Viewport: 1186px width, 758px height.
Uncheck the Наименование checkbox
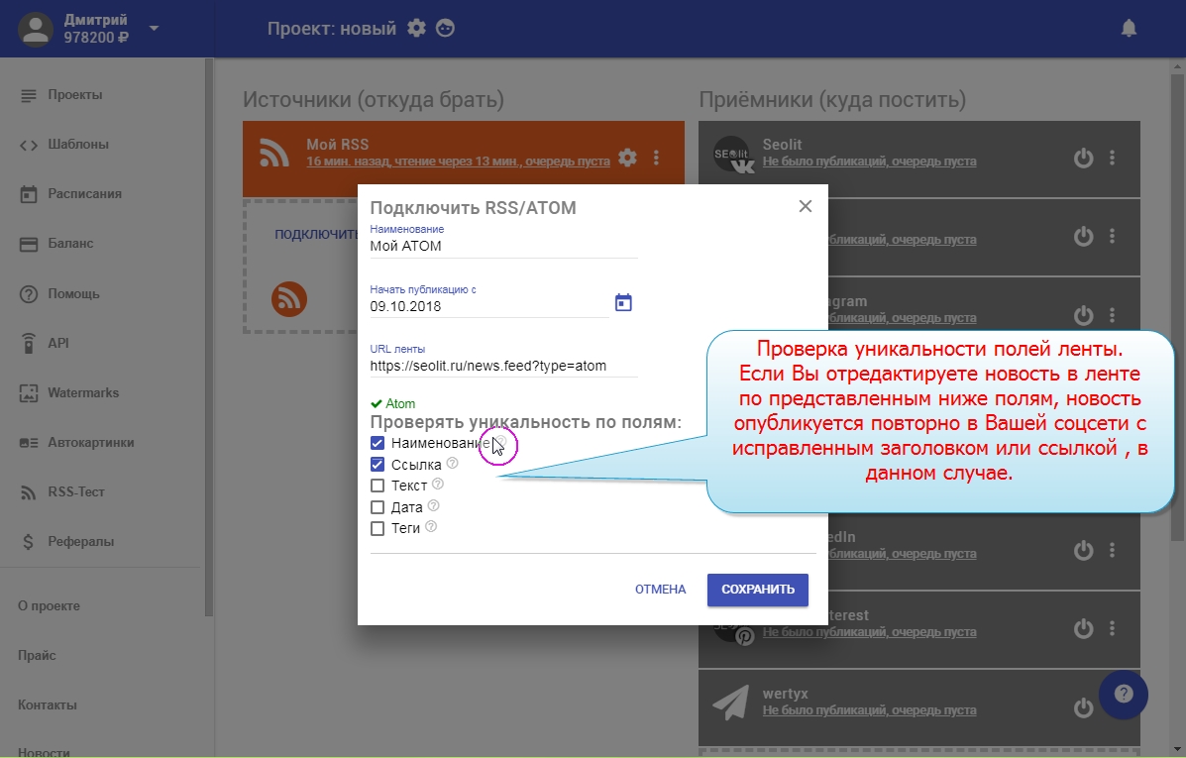pyautogui.click(x=377, y=443)
